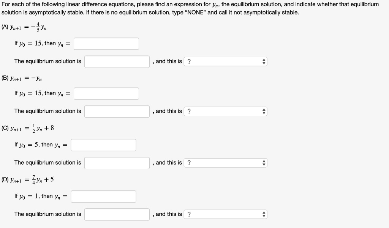The height and width of the screenshot is (228, 389).
Task: Click the y_n answer field for equation (D)
Action: (x=103, y=196)
